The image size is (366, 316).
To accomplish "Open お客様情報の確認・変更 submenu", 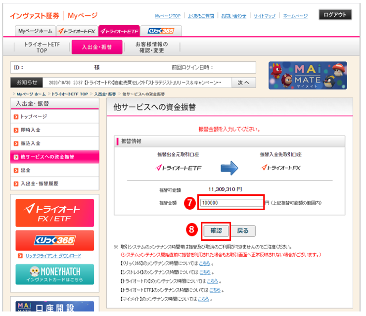I will coord(152,47).
